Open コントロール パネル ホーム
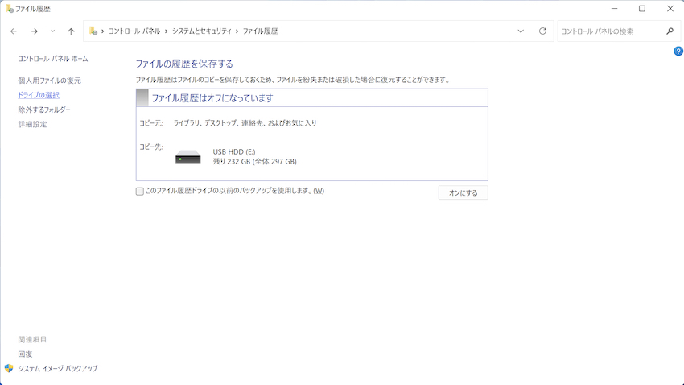 pyautogui.click(x=53, y=59)
